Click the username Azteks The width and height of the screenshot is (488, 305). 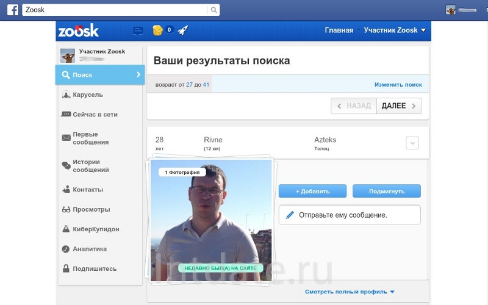(325, 140)
